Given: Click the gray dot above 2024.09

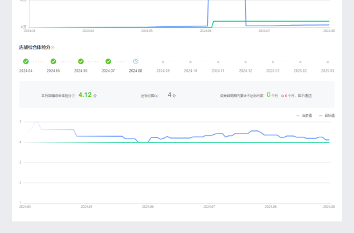Looking at the screenshot, I should tap(163, 62).
